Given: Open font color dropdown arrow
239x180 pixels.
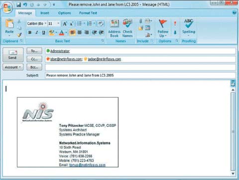Looking at the screenshot, I should tap(66, 33).
